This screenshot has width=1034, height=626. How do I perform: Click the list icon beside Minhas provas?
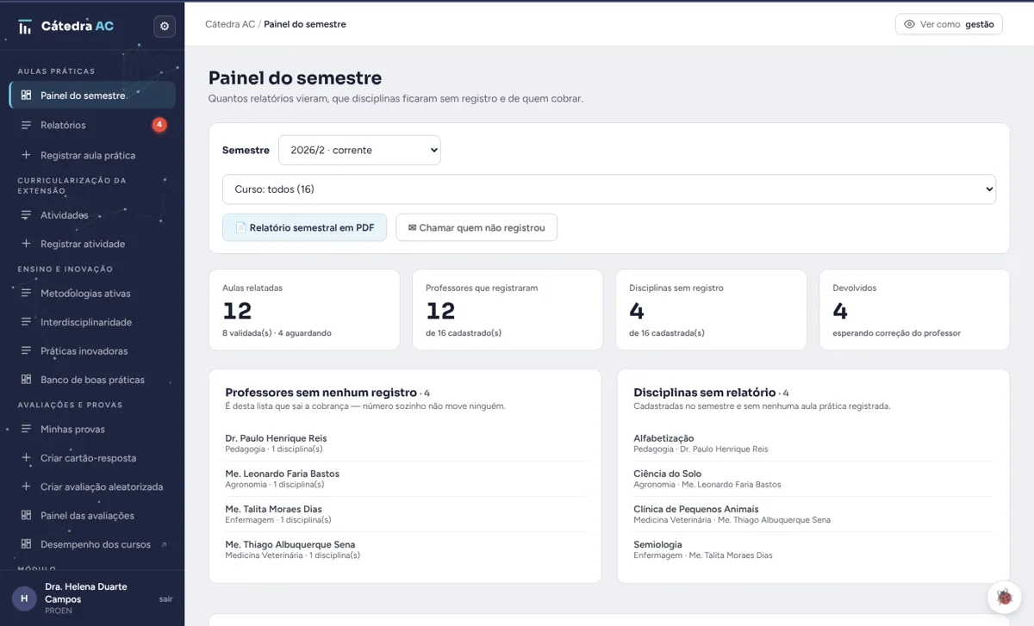point(27,429)
